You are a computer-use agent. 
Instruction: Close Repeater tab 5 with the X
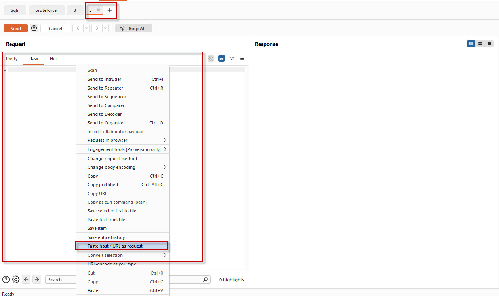tap(99, 10)
